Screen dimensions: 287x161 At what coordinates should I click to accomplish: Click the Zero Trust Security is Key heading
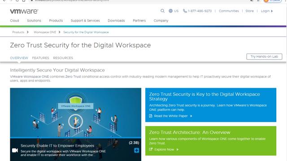[x=204, y=97]
